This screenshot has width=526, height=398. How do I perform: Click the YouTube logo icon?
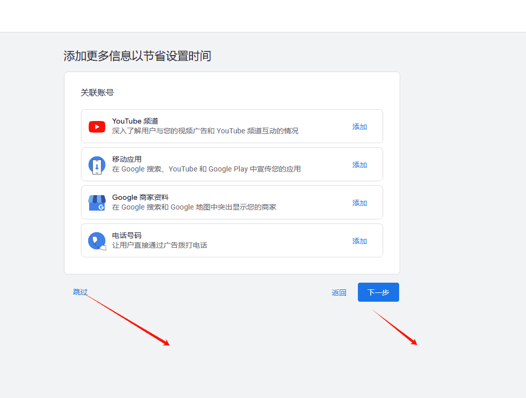point(97,127)
